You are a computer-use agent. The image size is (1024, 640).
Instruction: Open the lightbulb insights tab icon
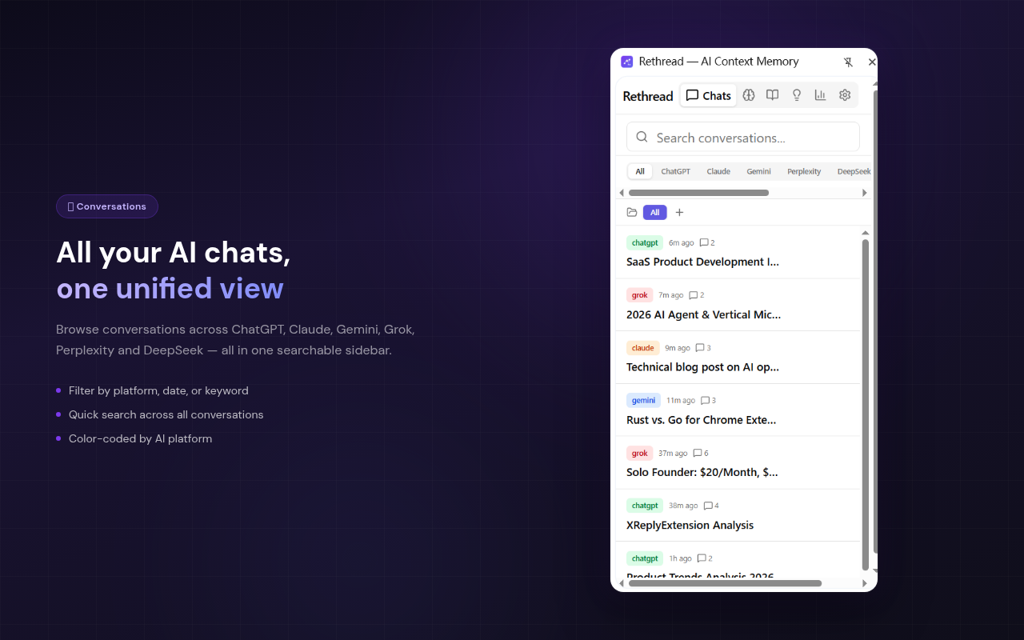797,95
